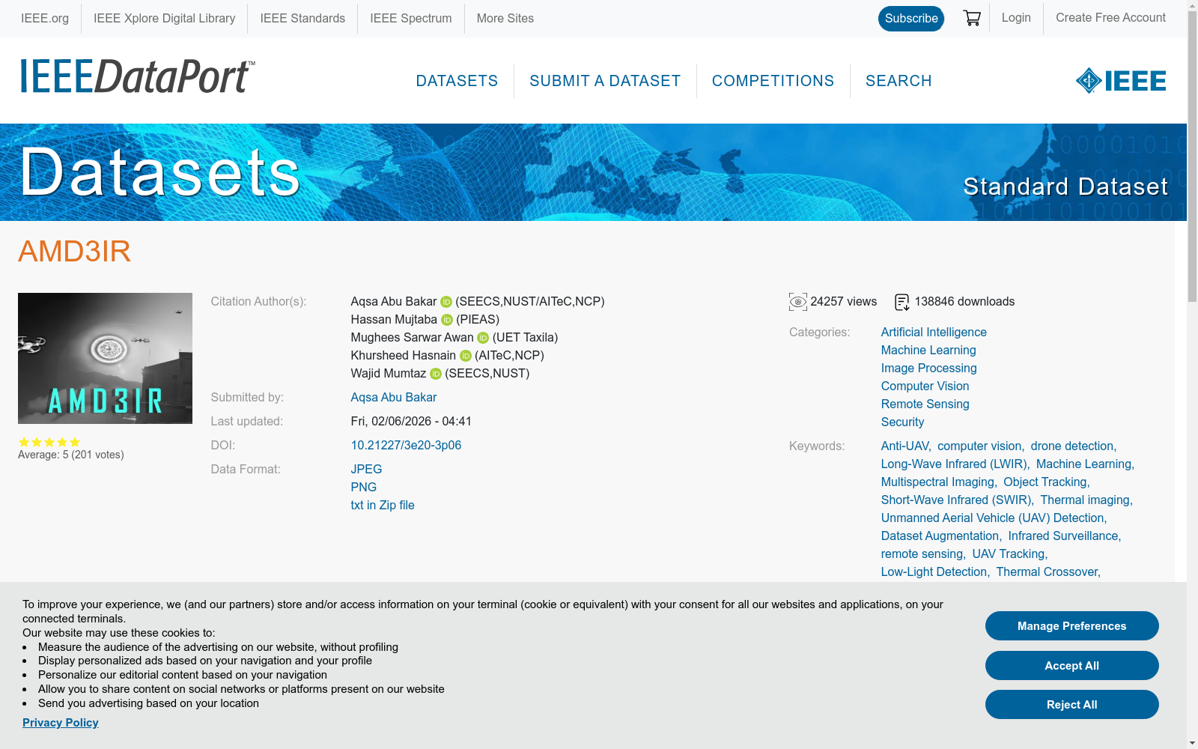
Task: Click the 'Average: 5 (201 votes)' text
Action: (71, 455)
